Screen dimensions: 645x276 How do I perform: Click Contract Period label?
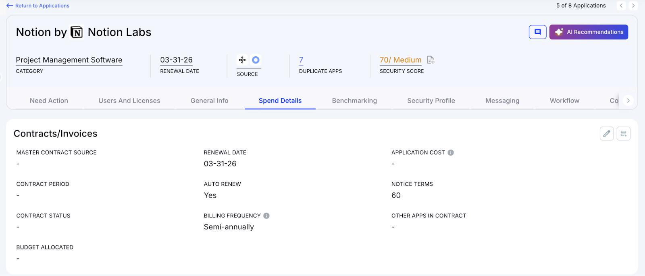coord(43,184)
